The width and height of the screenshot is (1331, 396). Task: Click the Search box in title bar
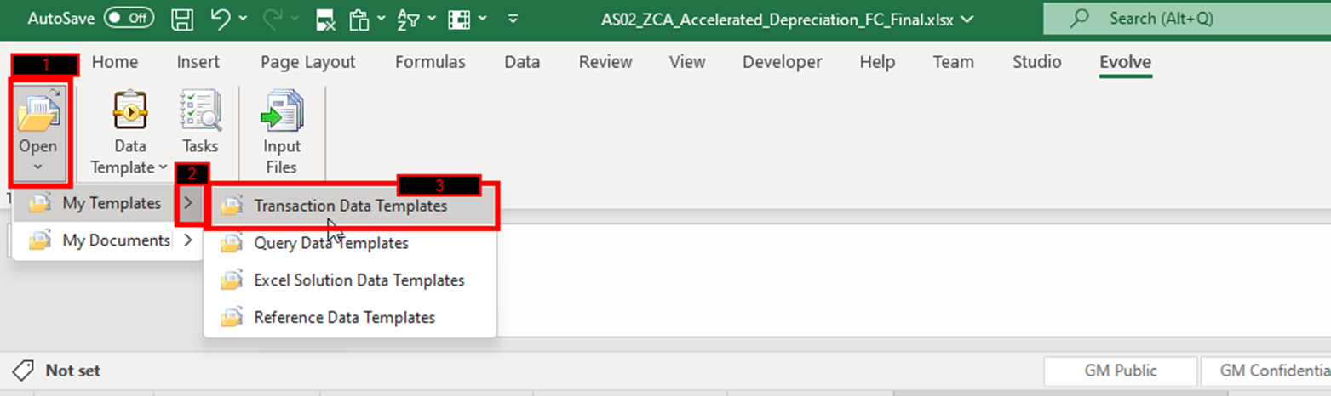point(1184,18)
